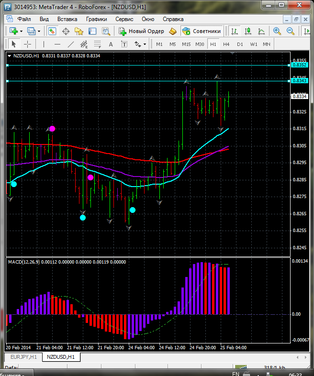314x376 pixels.
Task: Switch to candlestick chart display
Action: click(x=248, y=31)
